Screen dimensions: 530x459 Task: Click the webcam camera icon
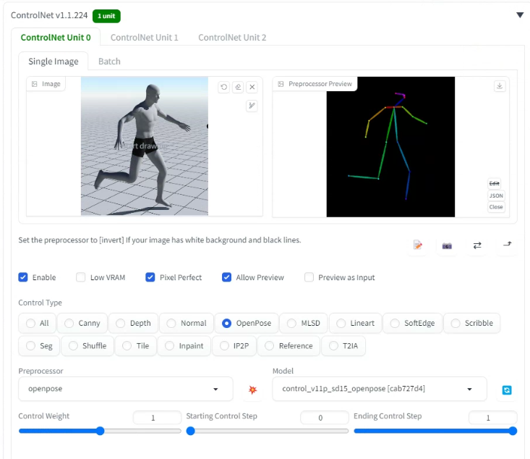pos(447,245)
